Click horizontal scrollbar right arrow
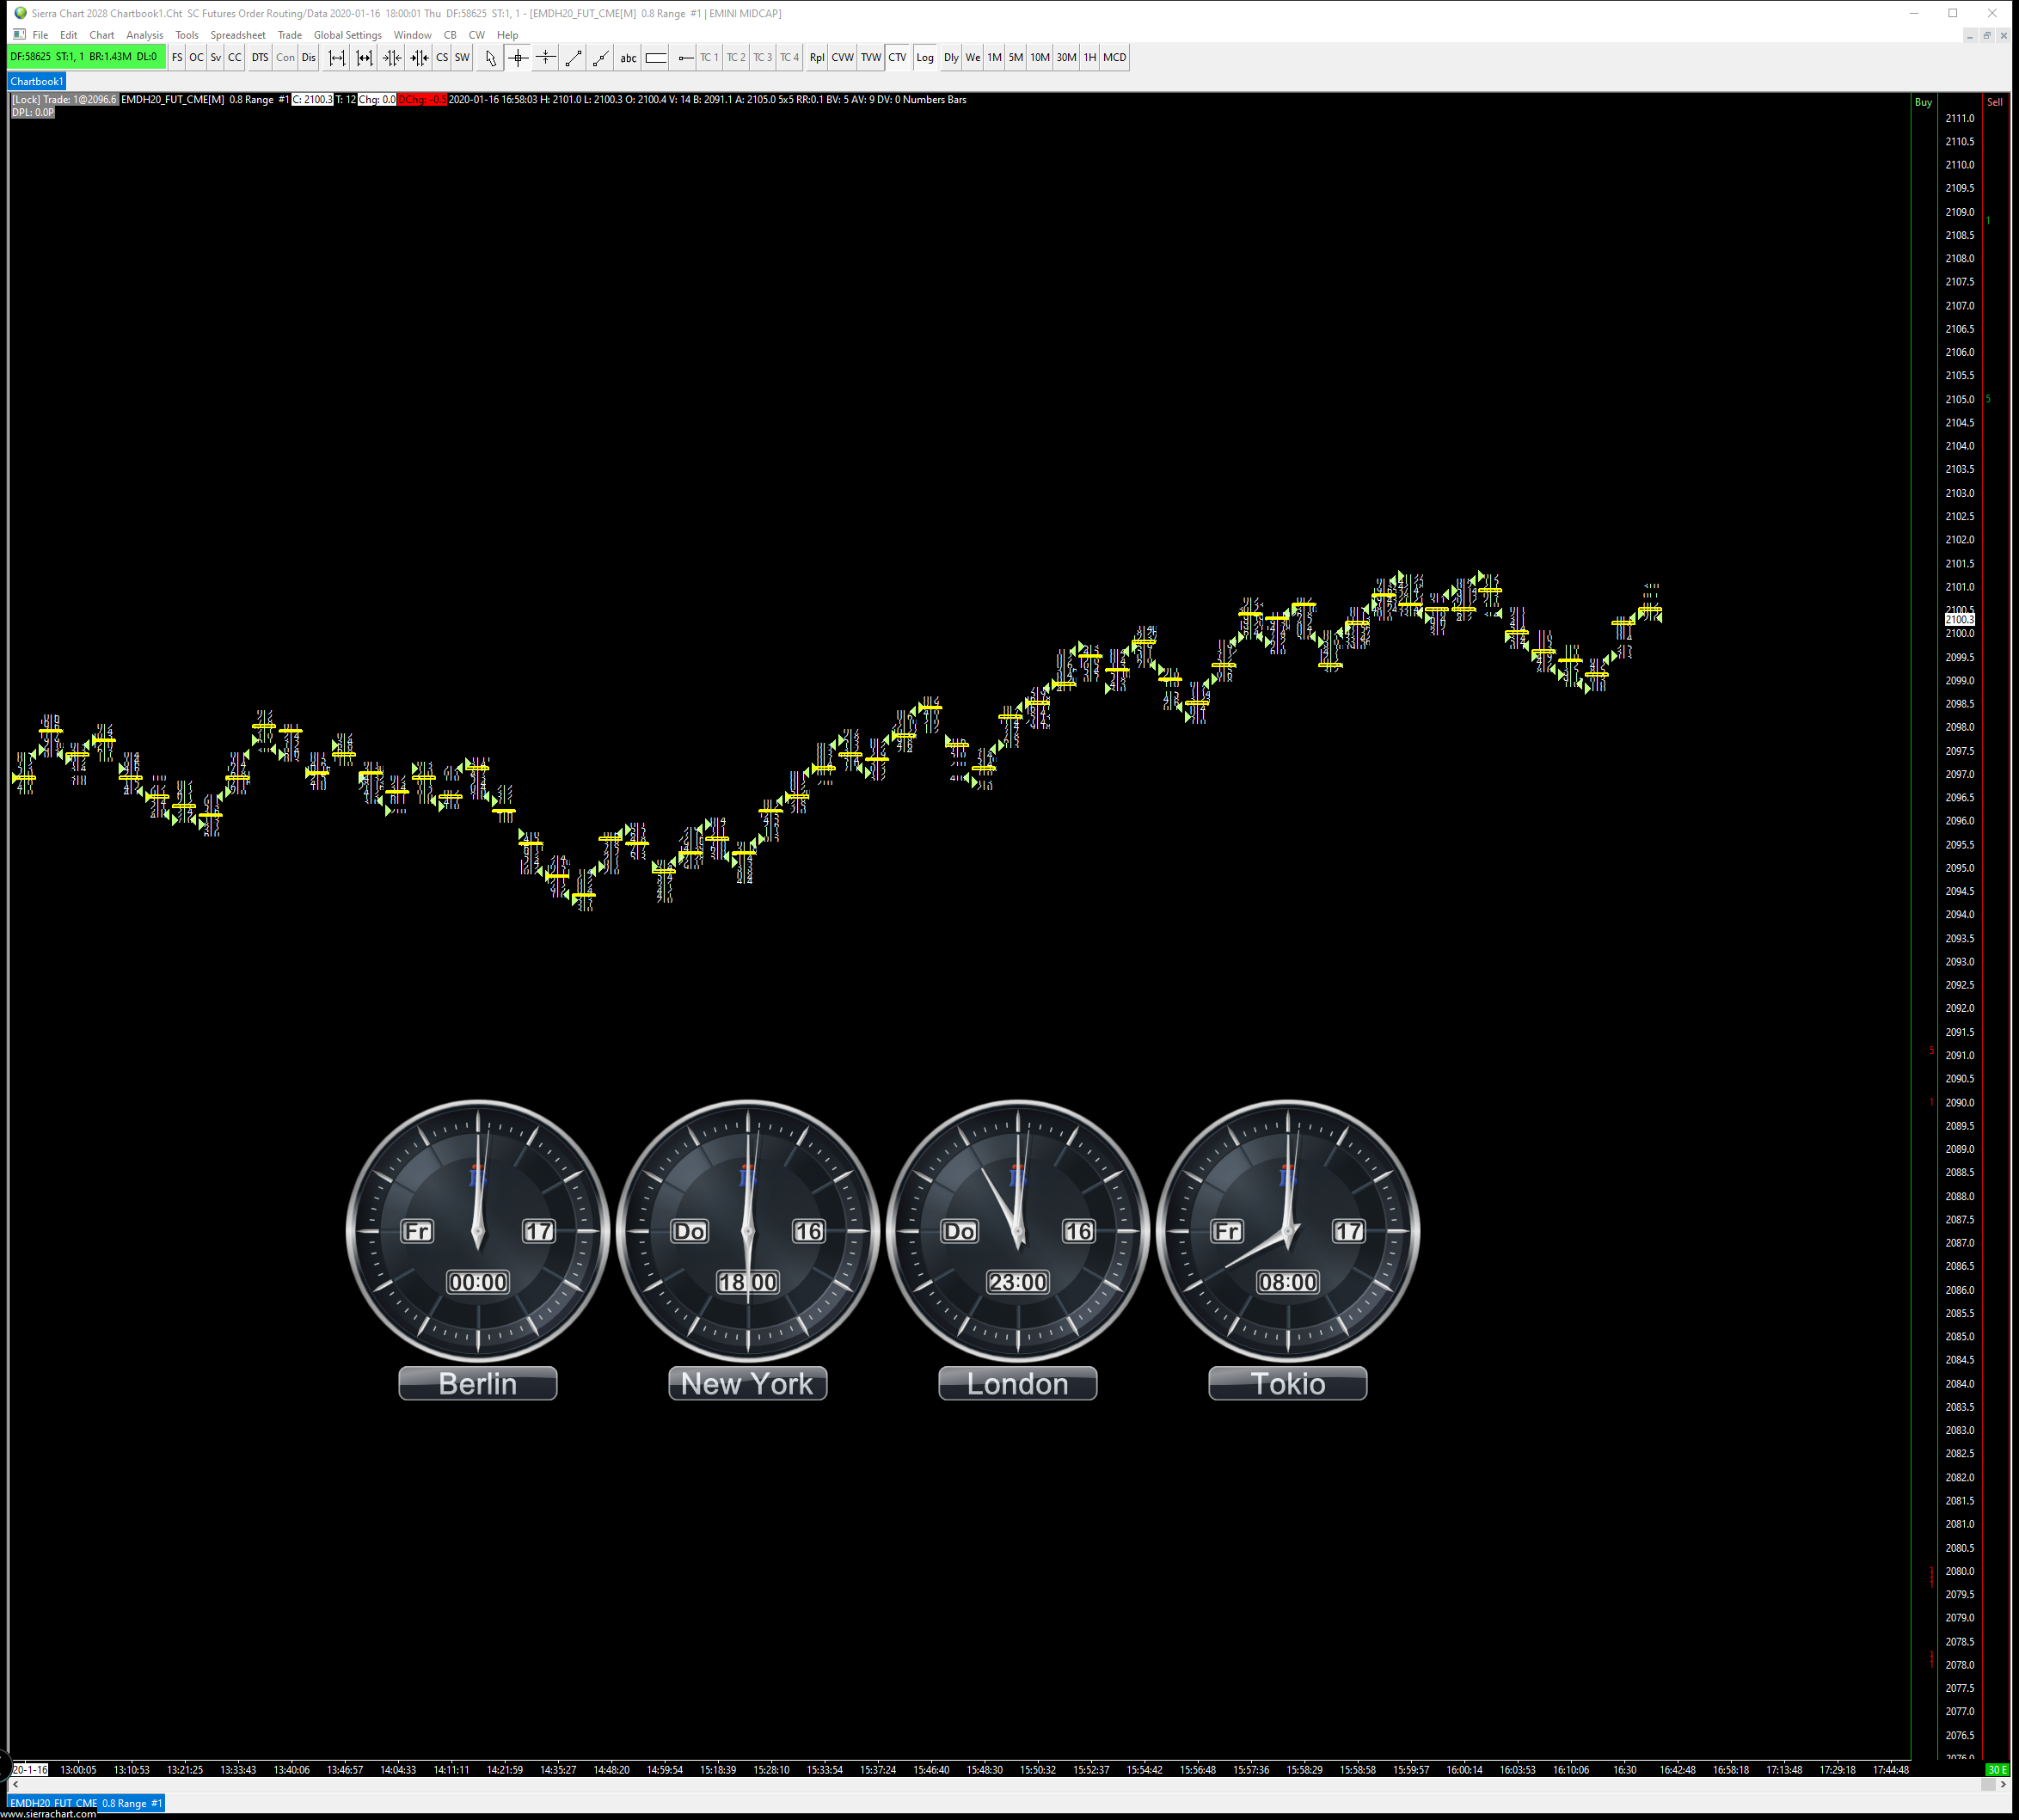 point(2002,1784)
